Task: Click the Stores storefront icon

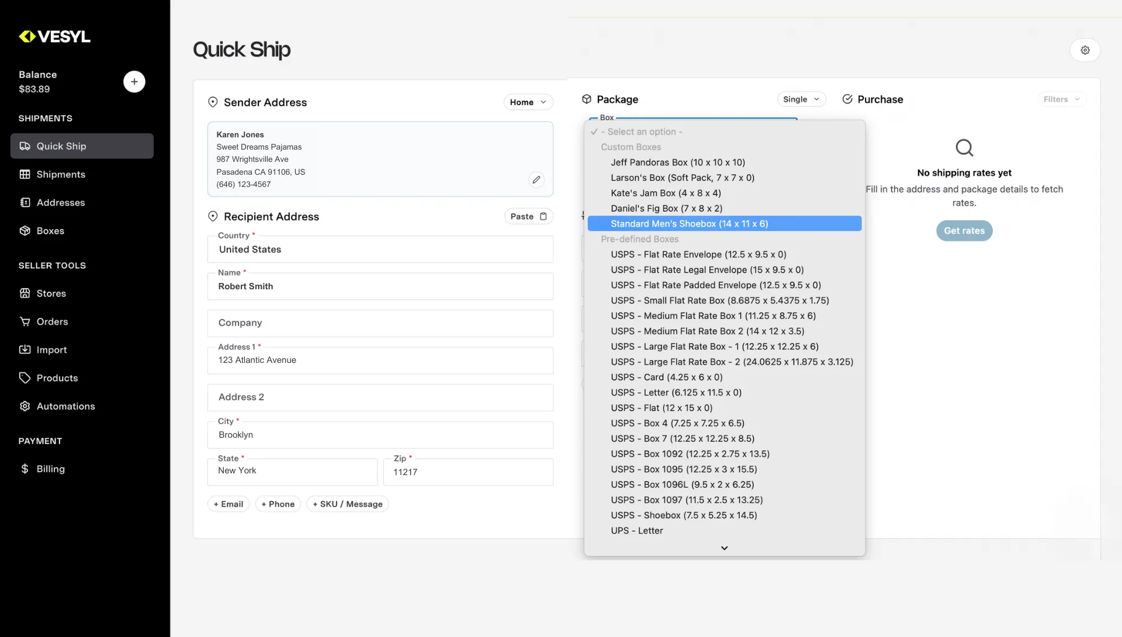Action: pos(25,293)
